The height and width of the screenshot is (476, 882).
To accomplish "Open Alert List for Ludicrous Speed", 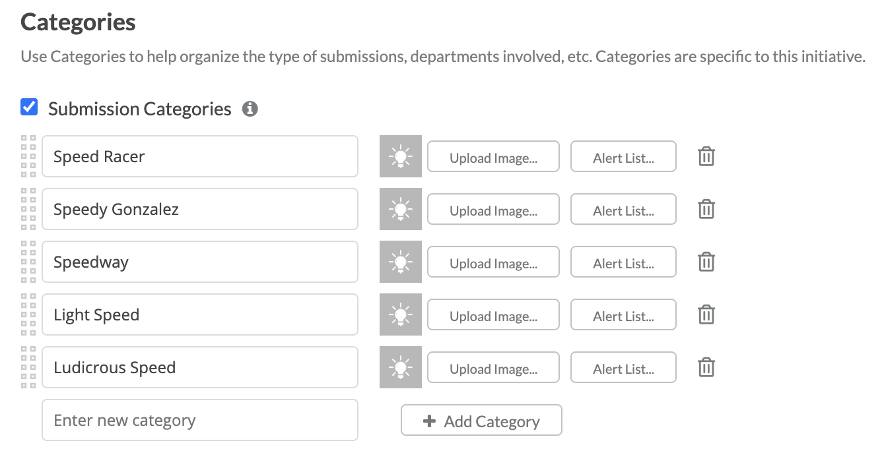I will [x=623, y=367].
